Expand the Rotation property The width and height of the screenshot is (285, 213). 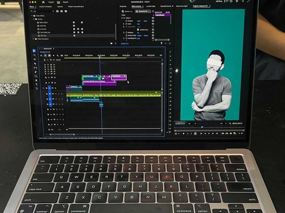coord(124,33)
